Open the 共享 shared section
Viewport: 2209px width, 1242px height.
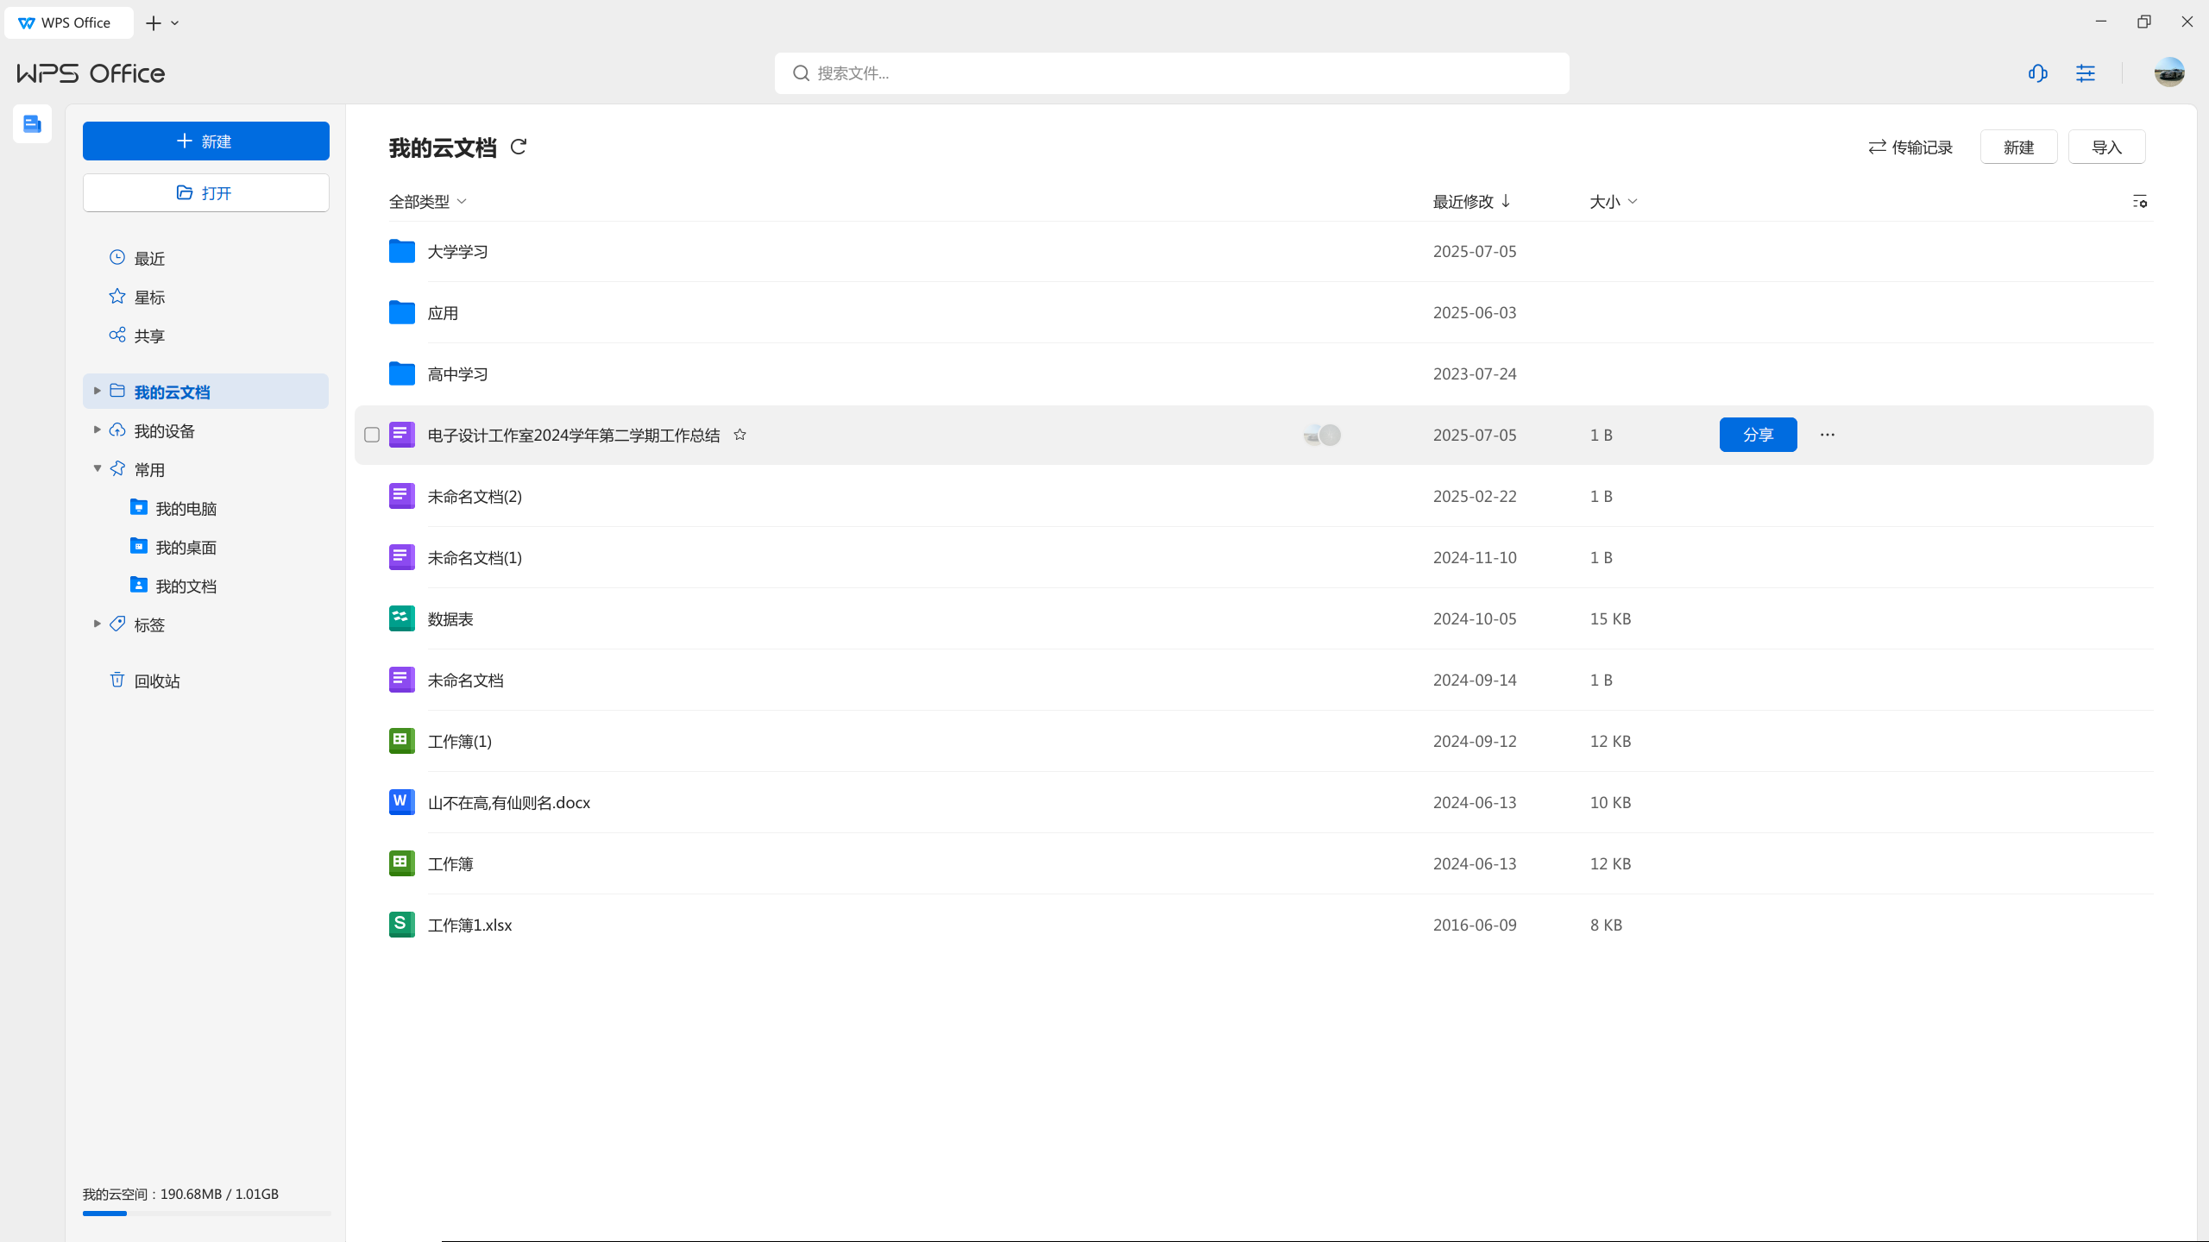205,336
